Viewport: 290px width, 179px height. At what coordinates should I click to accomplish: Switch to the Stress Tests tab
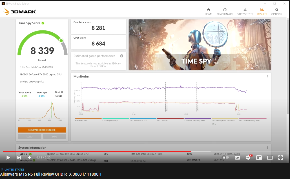point(245,12)
